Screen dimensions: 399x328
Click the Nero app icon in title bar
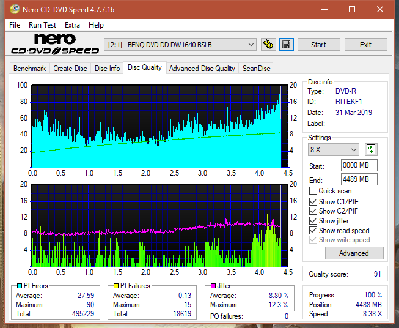click(15, 9)
